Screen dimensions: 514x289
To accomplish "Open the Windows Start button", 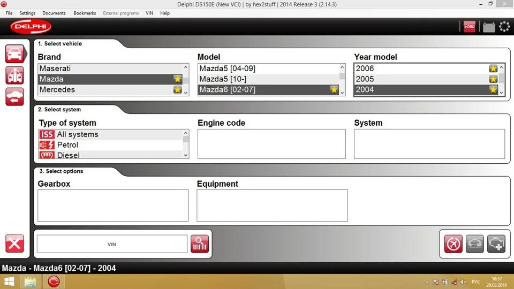I will (9, 282).
